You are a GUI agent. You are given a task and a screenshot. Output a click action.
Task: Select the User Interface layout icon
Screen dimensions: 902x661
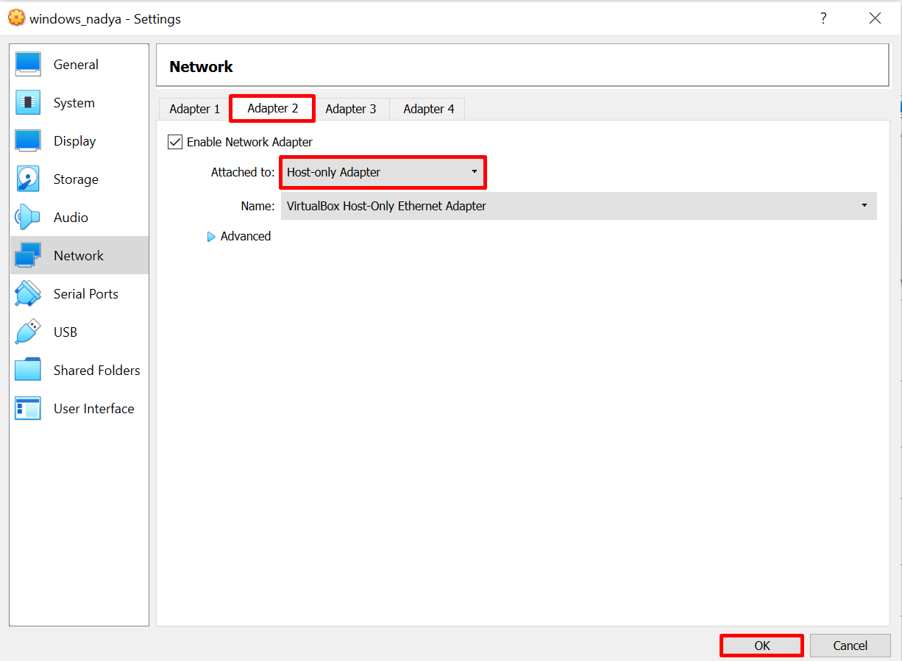tap(28, 409)
